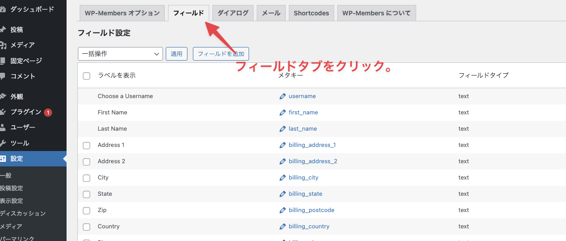Click the Tools wrench icon
The width and height of the screenshot is (566, 241).
pyautogui.click(x=3, y=143)
